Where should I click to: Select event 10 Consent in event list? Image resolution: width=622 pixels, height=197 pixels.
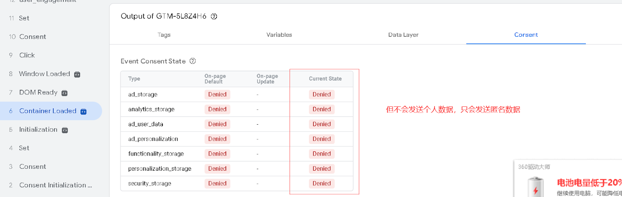(x=33, y=37)
